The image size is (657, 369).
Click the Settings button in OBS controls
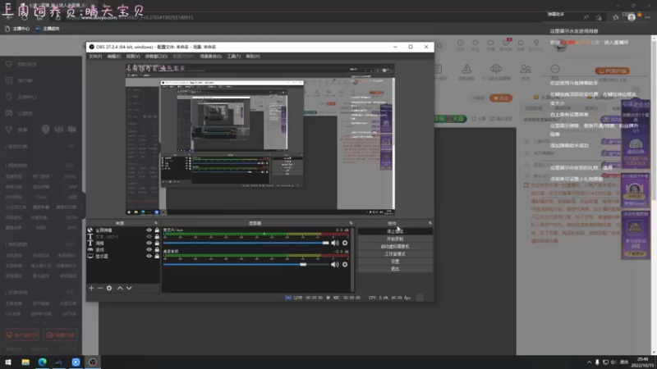[395, 262]
